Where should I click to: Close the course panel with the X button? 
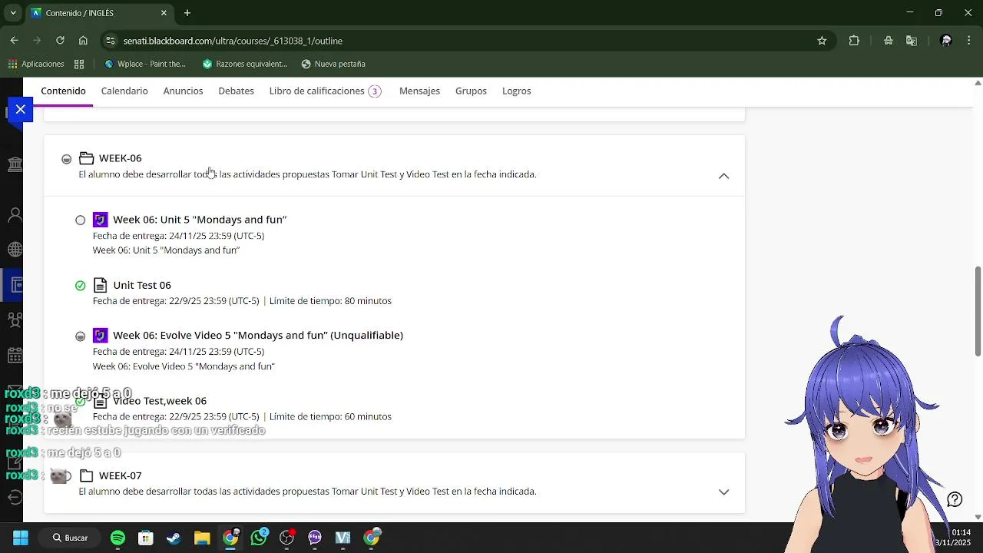click(21, 110)
